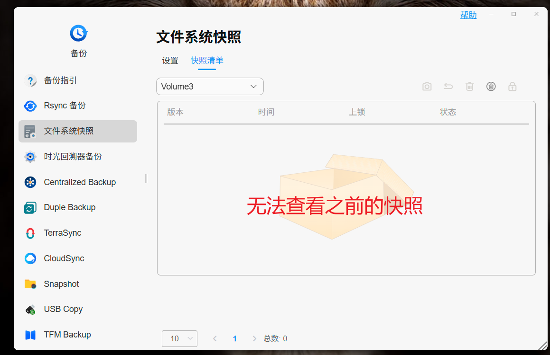This screenshot has width=550, height=355.
Task: Click the 上锁 column header
Action: (357, 112)
